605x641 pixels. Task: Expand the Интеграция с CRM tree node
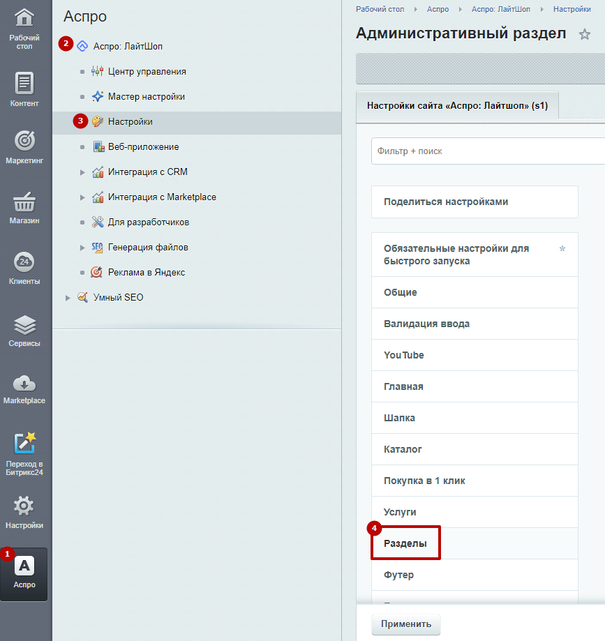click(x=82, y=172)
